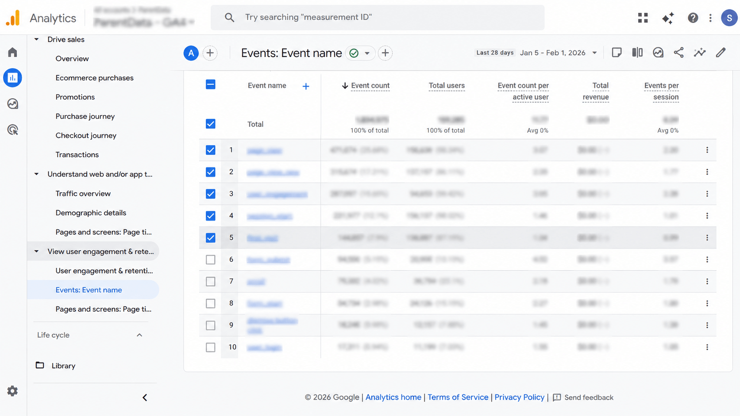Open the Help question mark icon

693,18
